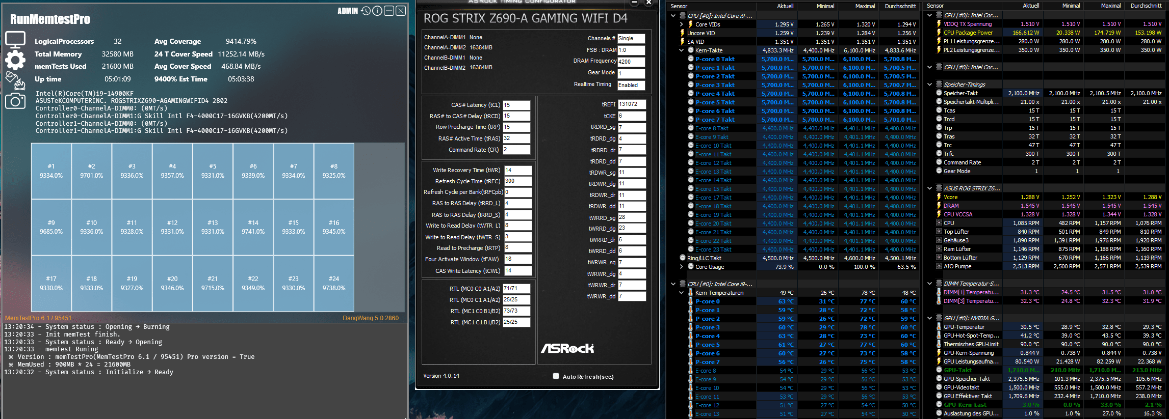Image resolution: width=1169 pixels, height=419 pixels.
Task: Click the lightning icon of GPU Leistungsaufnahme
Action: pos(939,361)
